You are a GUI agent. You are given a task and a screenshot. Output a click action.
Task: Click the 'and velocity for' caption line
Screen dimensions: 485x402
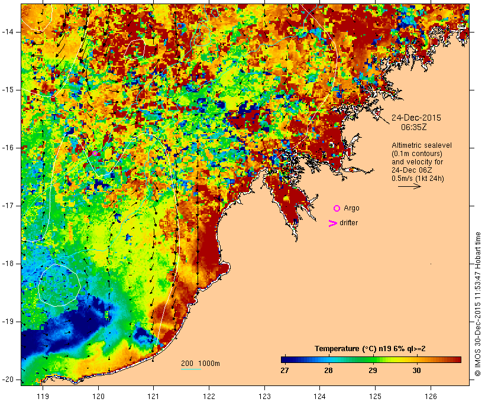point(417,162)
